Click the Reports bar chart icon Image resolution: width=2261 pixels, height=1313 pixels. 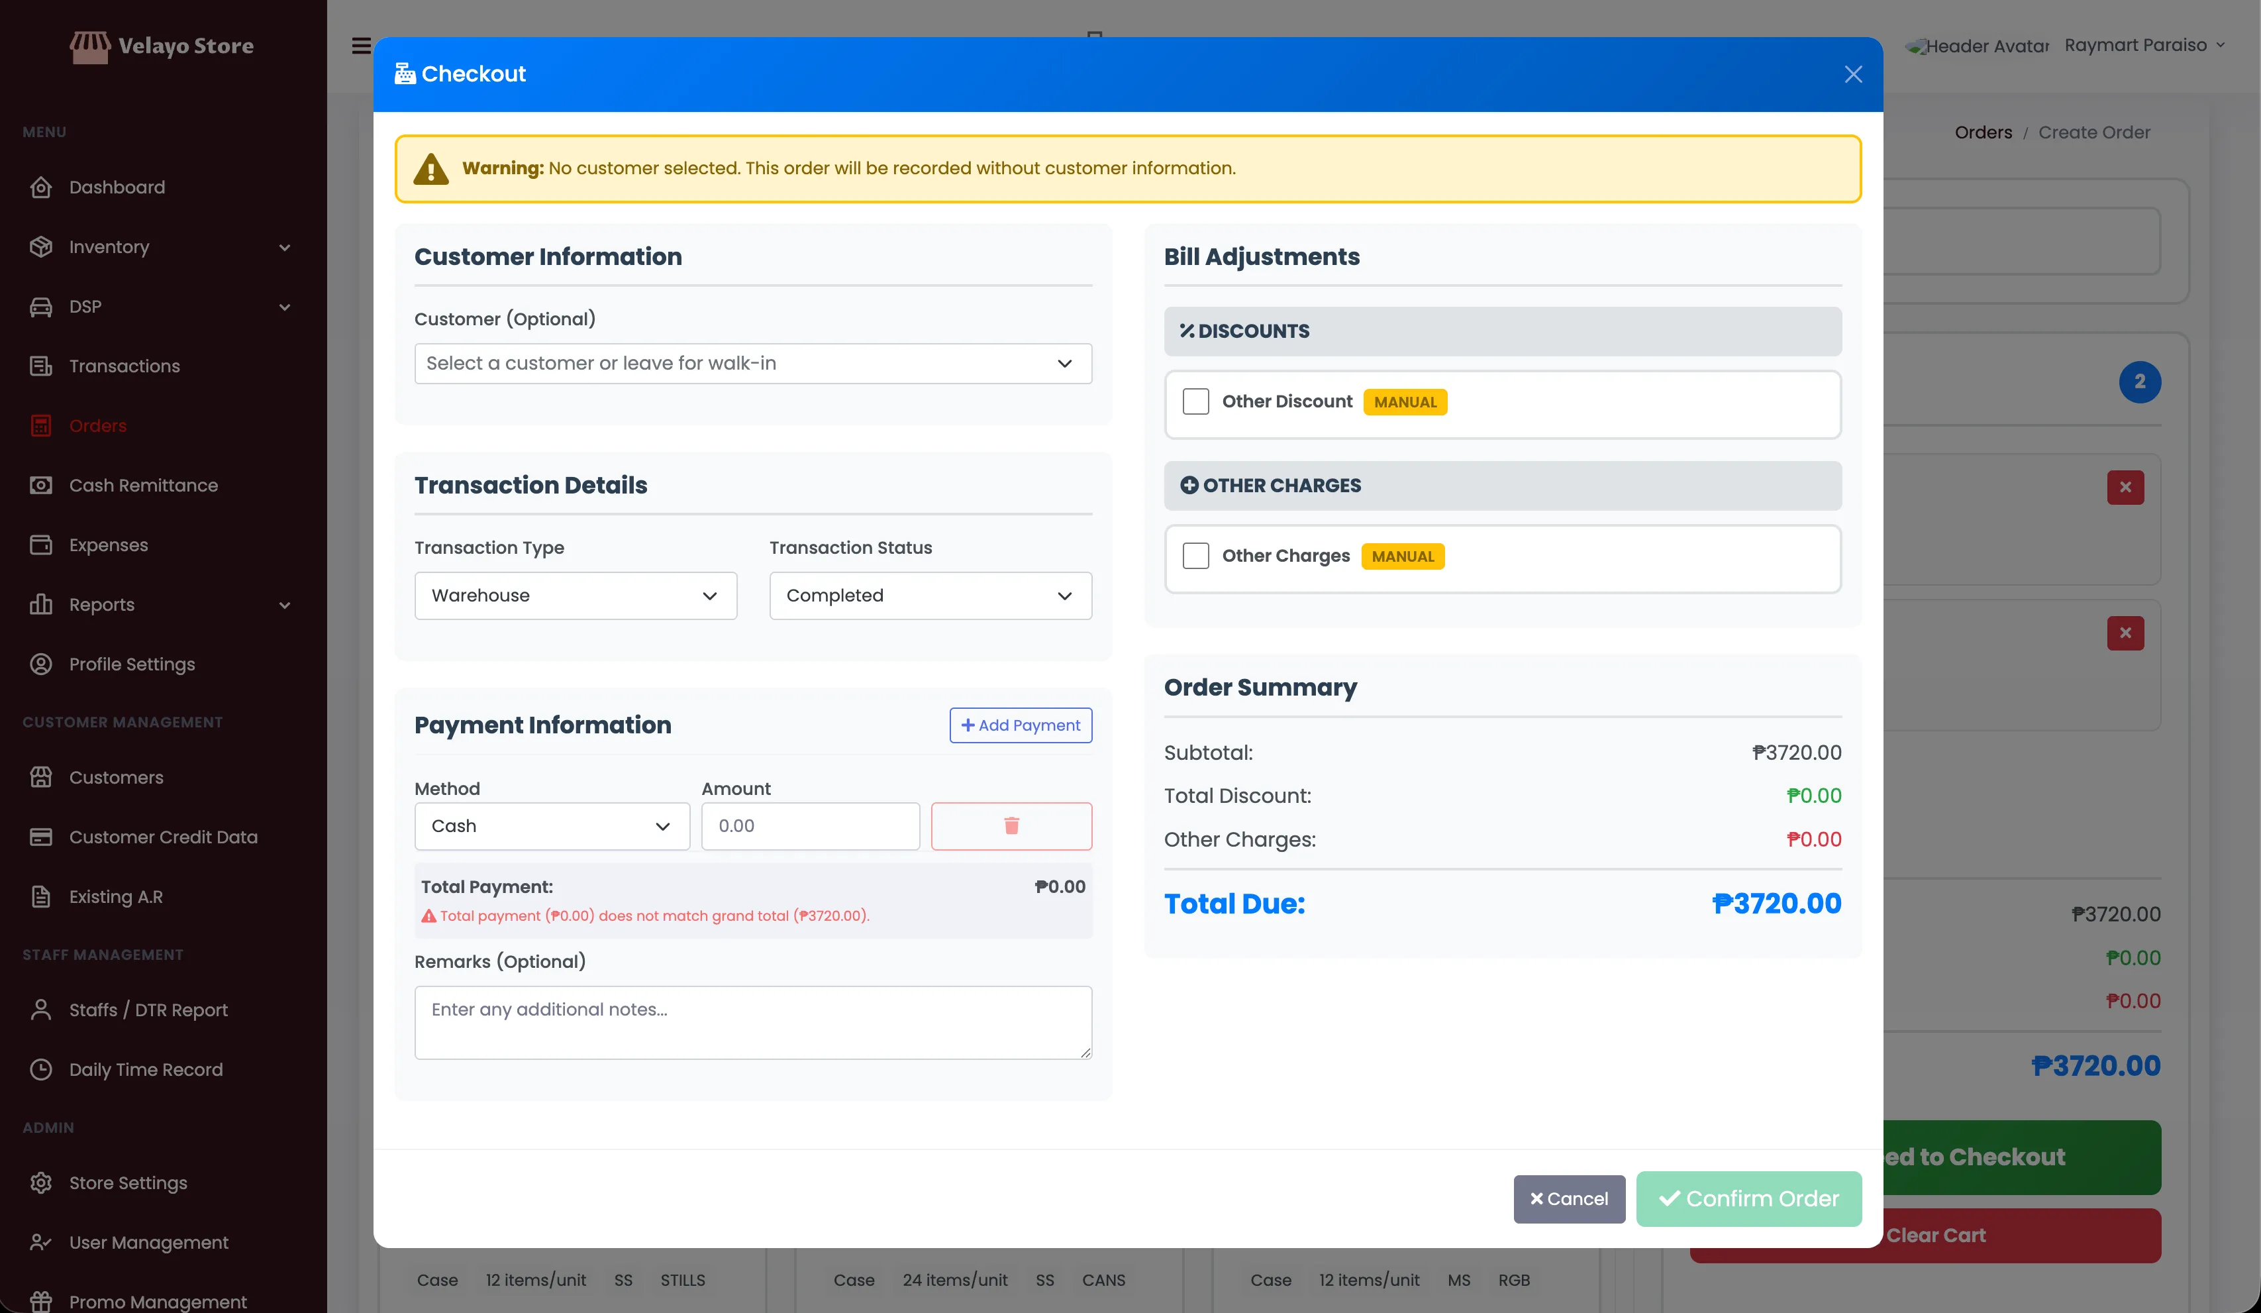pos(40,604)
